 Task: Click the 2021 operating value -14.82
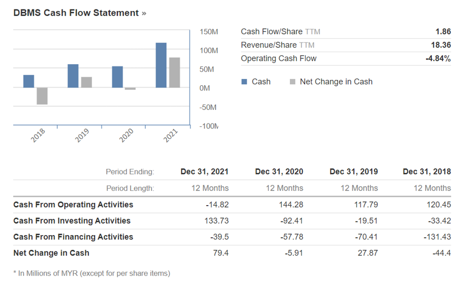(217, 205)
